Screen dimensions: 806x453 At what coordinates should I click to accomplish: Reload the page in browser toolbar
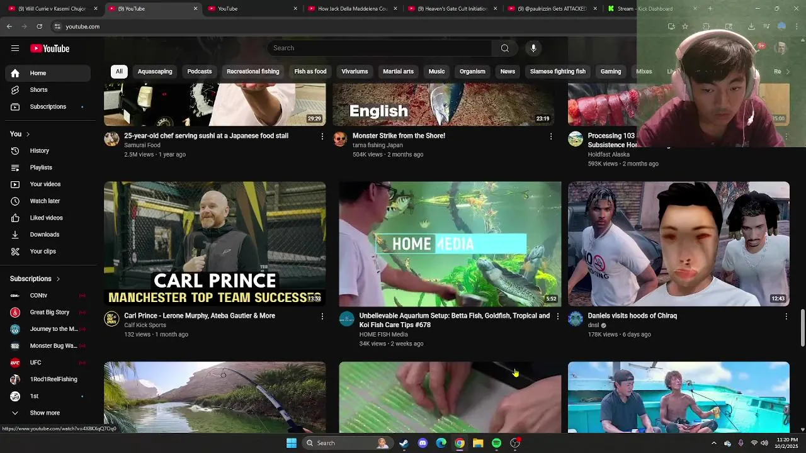(40, 26)
